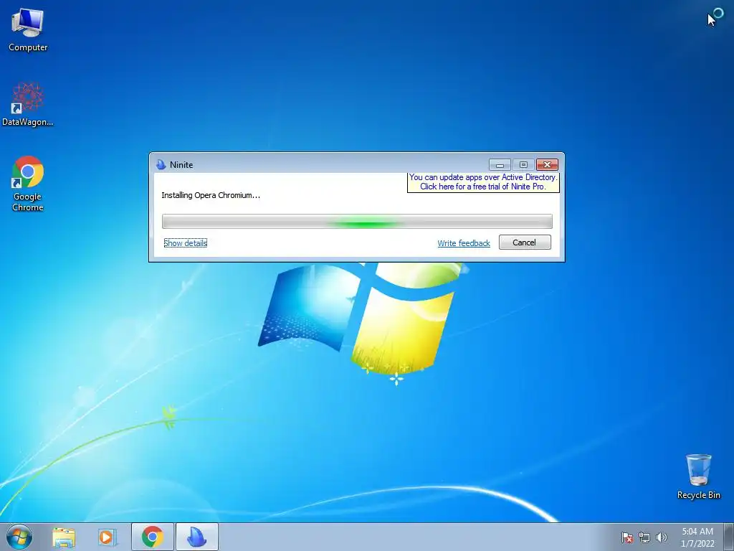Image resolution: width=734 pixels, height=551 pixels.
Task: Launch Windows Media Player from taskbar
Action: (x=108, y=537)
